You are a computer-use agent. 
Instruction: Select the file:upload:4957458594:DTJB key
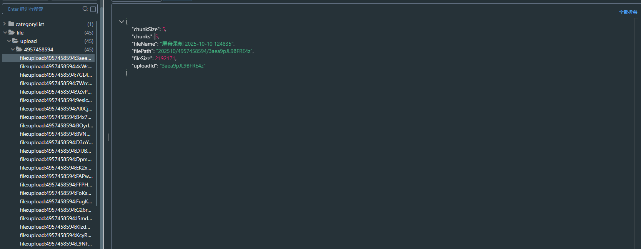pos(56,151)
